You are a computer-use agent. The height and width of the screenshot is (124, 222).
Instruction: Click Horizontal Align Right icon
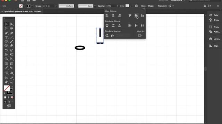(x=119, y=15)
